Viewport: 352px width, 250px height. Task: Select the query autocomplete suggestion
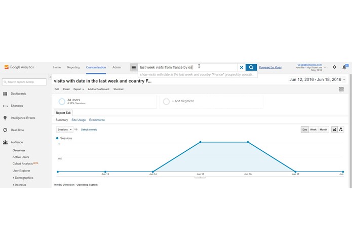[198, 75]
